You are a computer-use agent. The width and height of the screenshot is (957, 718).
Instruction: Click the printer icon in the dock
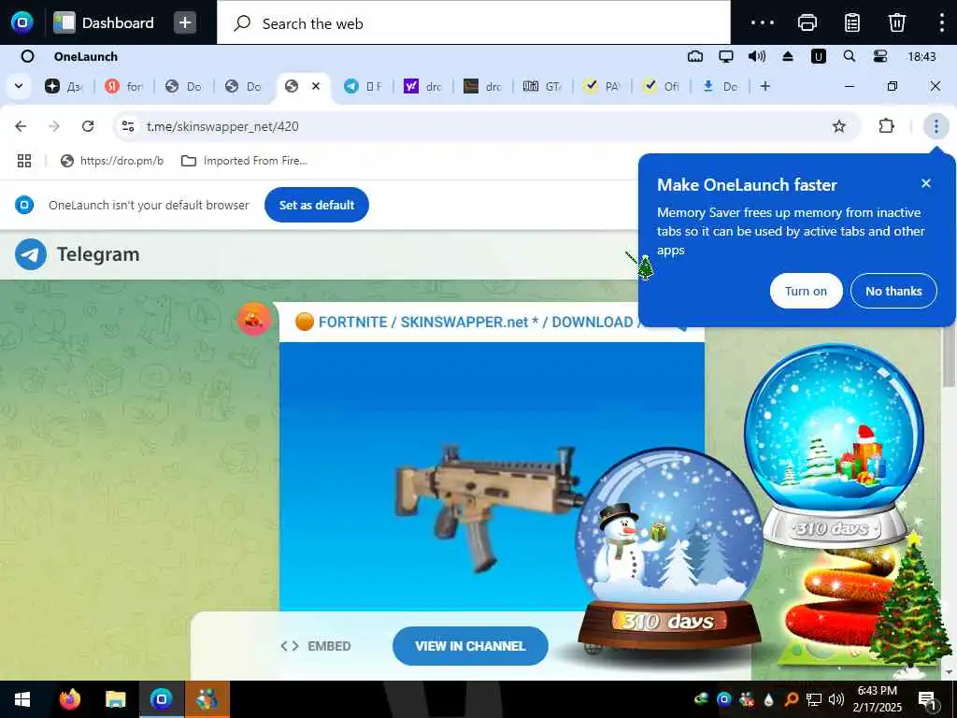(x=807, y=22)
